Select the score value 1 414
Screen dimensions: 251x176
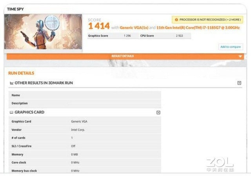99,26
